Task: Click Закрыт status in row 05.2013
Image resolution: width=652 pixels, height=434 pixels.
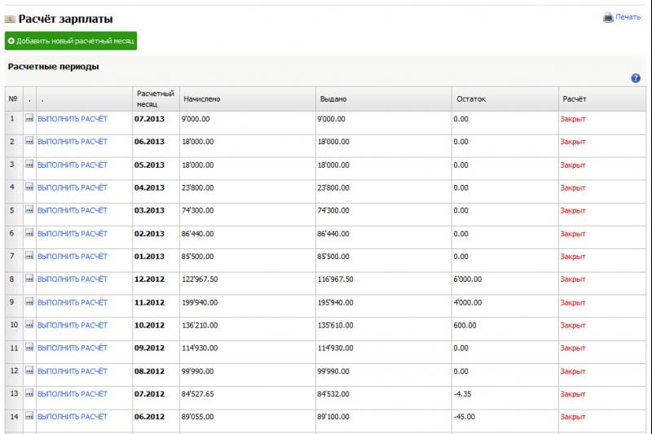Action: point(573,165)
